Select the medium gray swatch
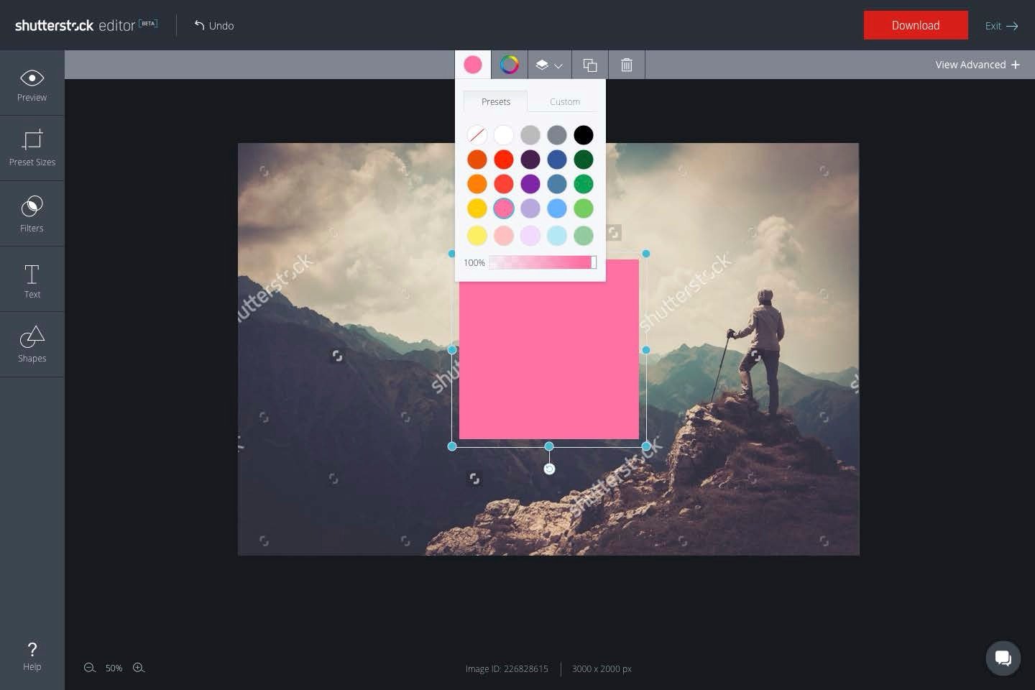Screen dimensions: 1035x690 [x=557, y=135]
